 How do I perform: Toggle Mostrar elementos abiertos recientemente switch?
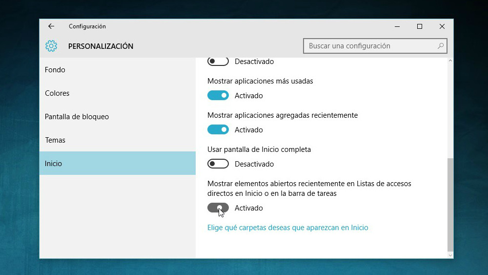pyautogui.click(x=218, y=208)
